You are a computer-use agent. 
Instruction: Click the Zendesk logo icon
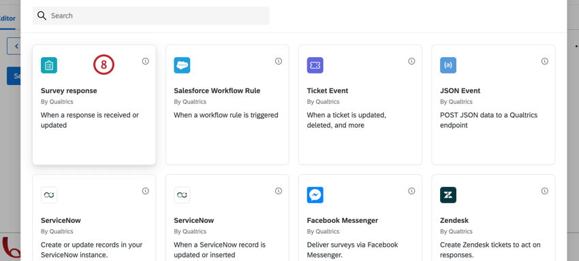point(448,195)
